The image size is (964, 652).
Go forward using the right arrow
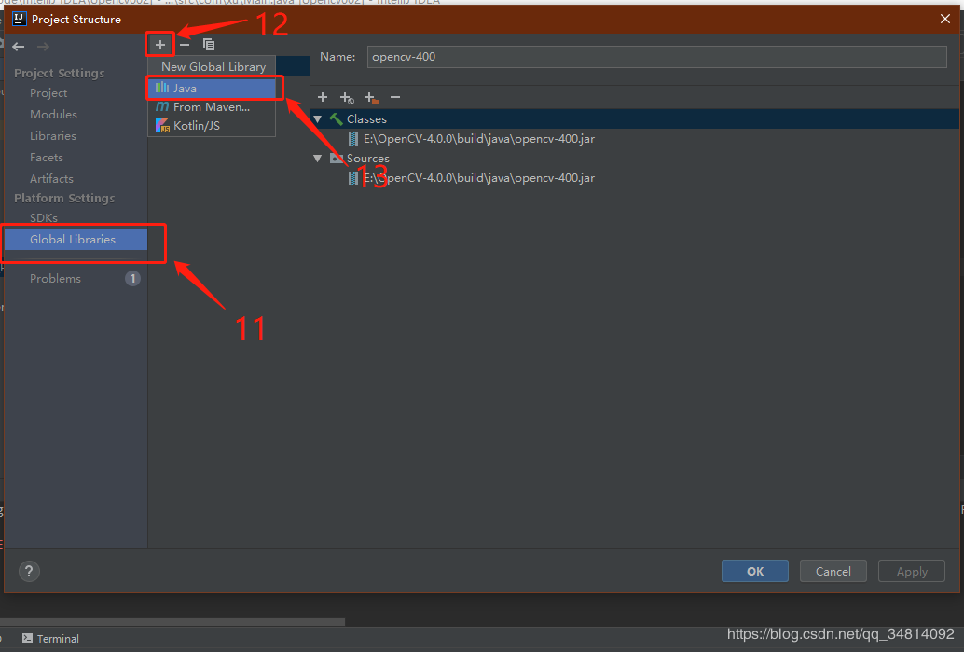coord(43,47)
